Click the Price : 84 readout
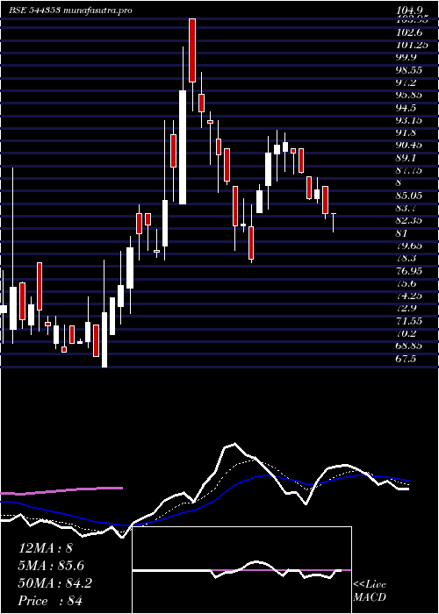The width and height of the screenshot is (439, 614). (50, 601)
